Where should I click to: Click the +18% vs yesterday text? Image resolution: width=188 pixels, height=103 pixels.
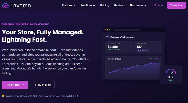[114, 50]
